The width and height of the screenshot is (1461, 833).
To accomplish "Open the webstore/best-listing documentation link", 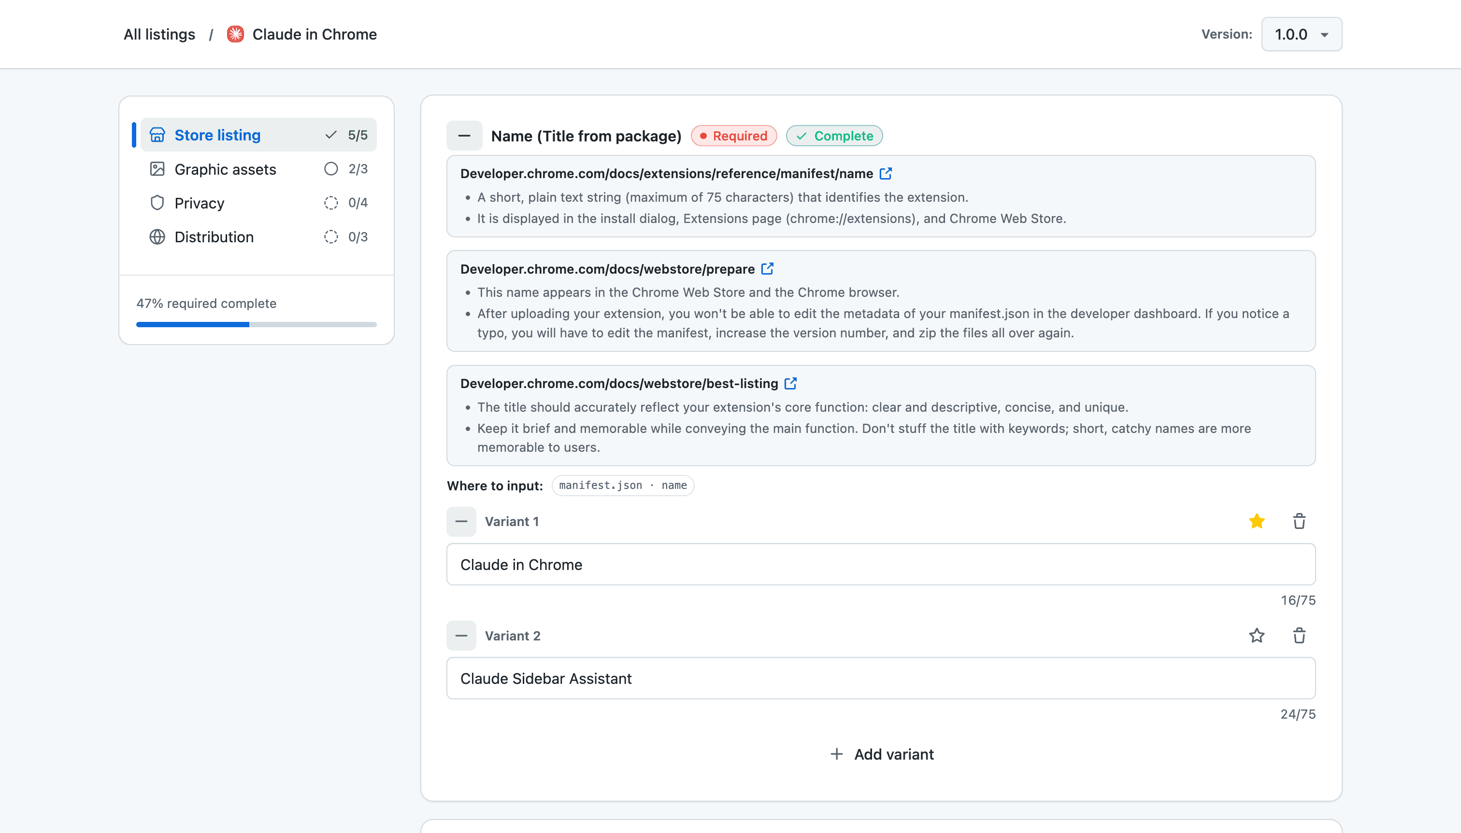I will pos(619,383).
